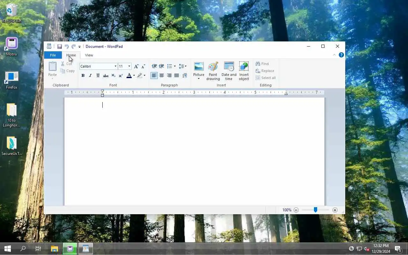
Task: Click the zoom in plus button
Action: click(x=335, y=210)
